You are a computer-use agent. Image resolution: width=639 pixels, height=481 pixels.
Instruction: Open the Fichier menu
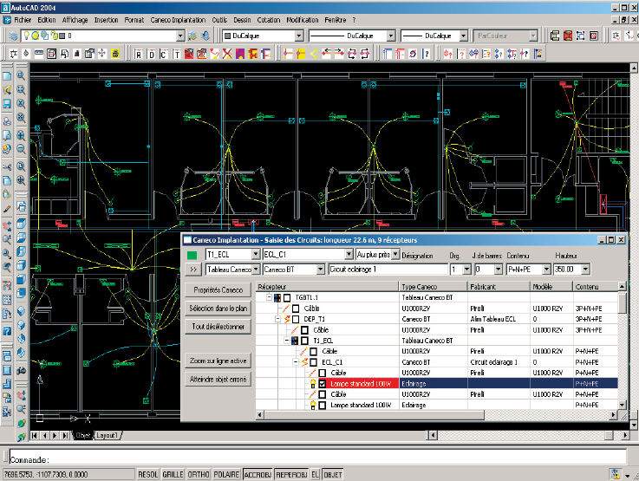tap(23, 20)
